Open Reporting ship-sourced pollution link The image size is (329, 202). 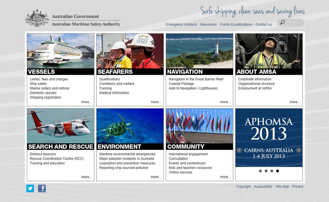pos(124,168)
